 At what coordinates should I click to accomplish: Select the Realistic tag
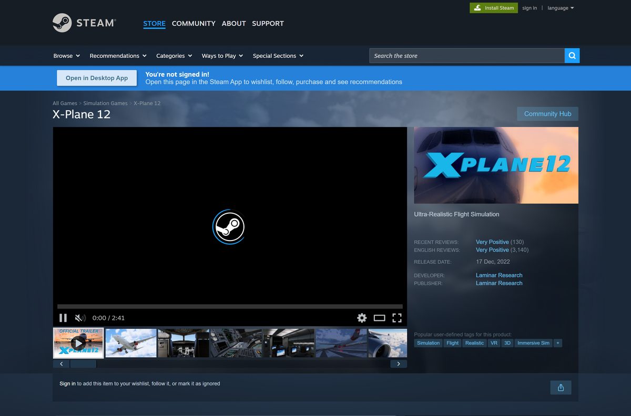(x=474, y=343)
